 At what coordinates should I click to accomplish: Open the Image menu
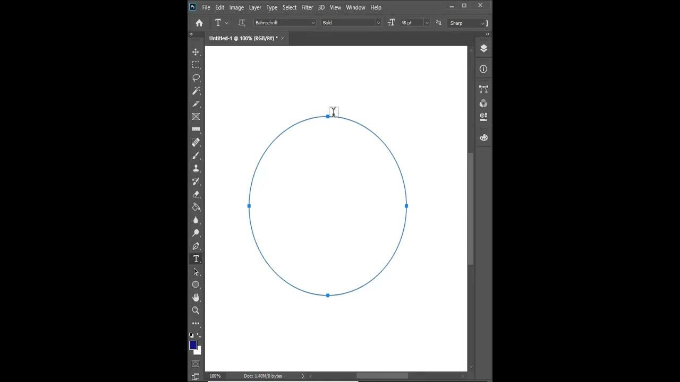236,7
